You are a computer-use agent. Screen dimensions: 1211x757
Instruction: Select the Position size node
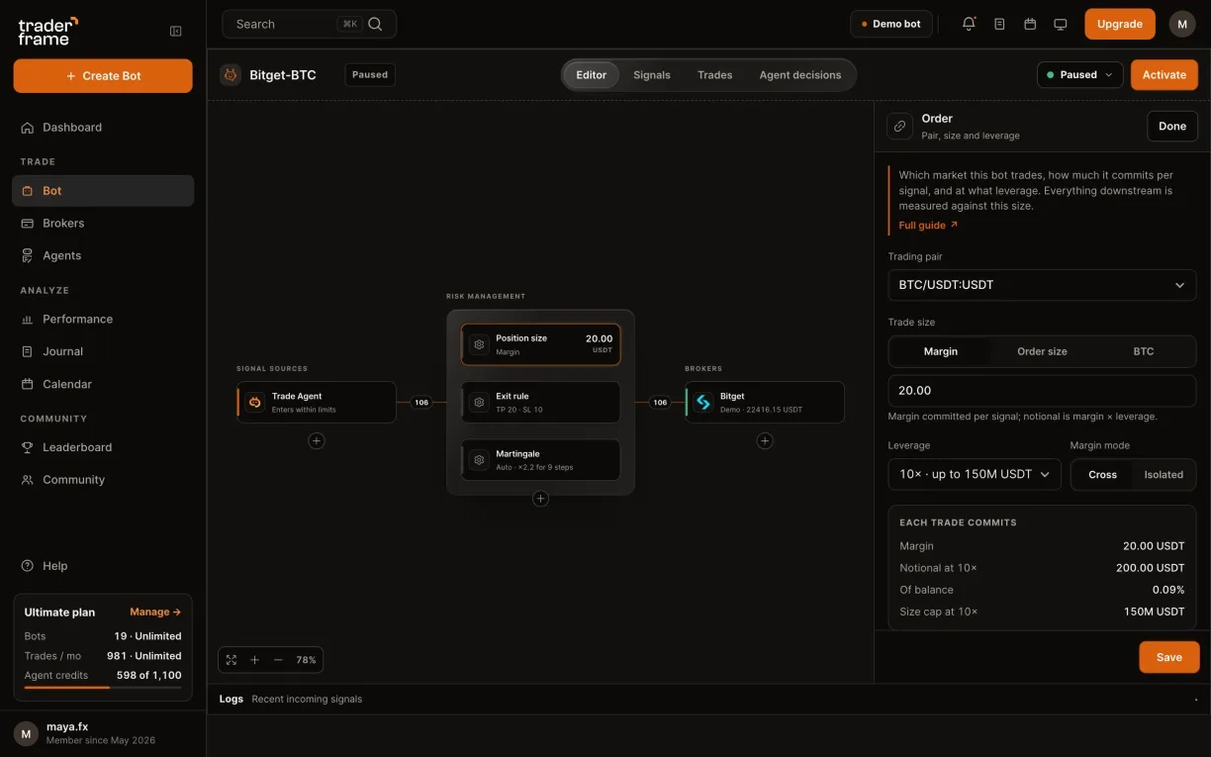point(540,344)
